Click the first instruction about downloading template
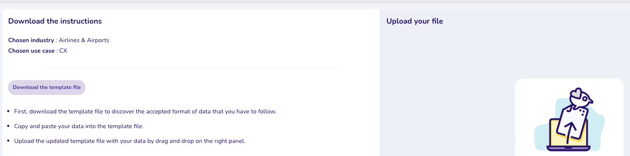This screenshot has height=156, width=630. pyautogui.click(x=145, y=112)
